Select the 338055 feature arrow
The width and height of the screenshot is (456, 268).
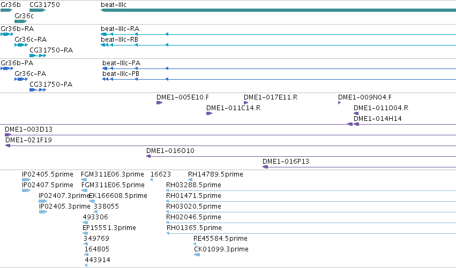(x=95, y=212)
